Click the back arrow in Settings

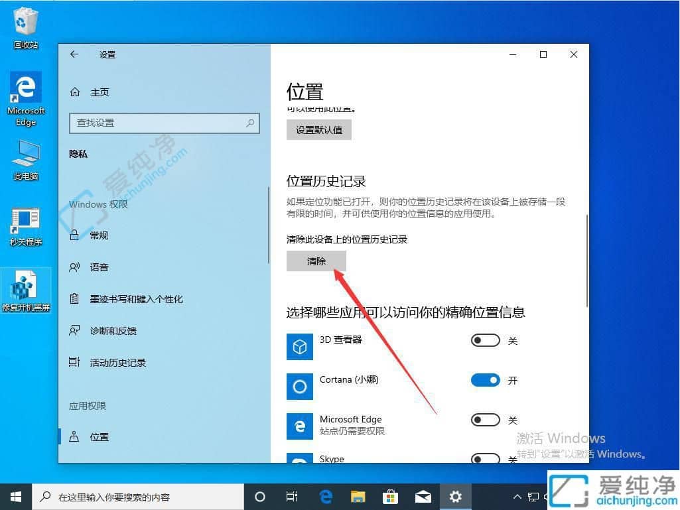[74, 54]
